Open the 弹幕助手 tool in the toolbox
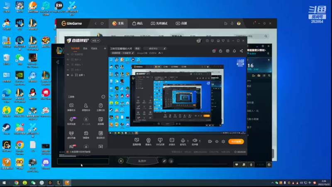 pyautogui.click(x=71, y=107)
